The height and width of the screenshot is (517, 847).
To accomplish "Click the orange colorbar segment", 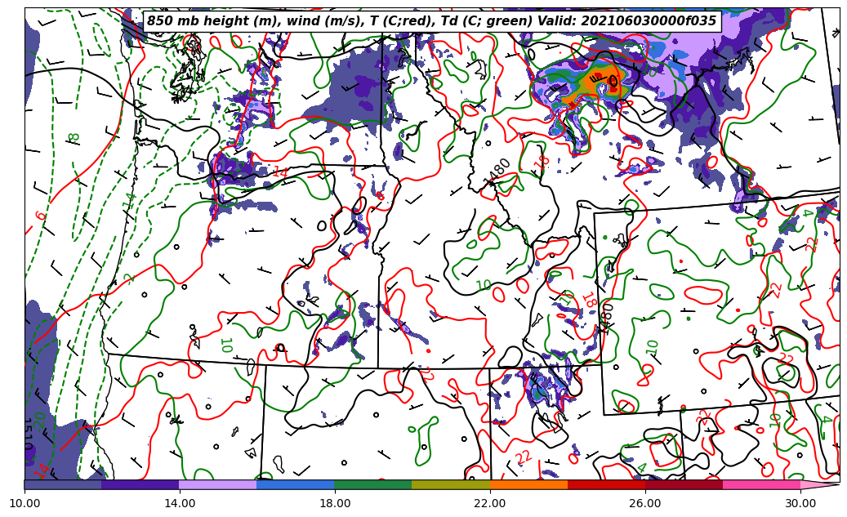I will (x=528, y=484).
